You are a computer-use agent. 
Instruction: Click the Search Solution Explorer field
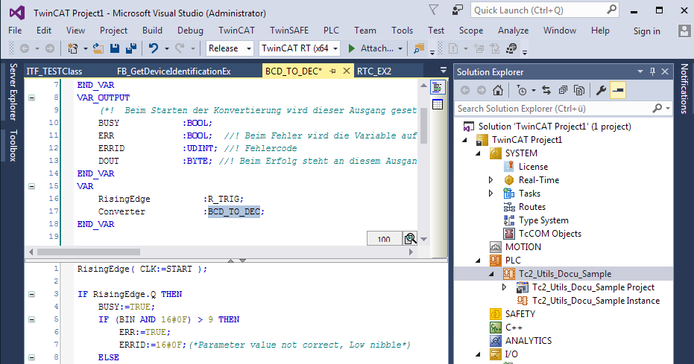click(554, 108)
